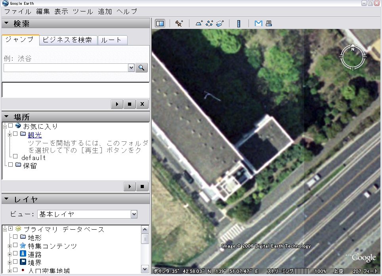
Task: Toggle the default item checkbox
Action: coord(15,156)
